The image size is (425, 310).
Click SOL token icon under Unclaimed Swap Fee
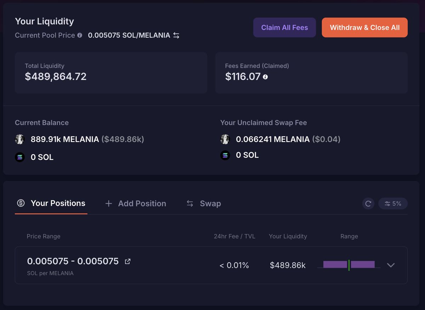point(225,155)
